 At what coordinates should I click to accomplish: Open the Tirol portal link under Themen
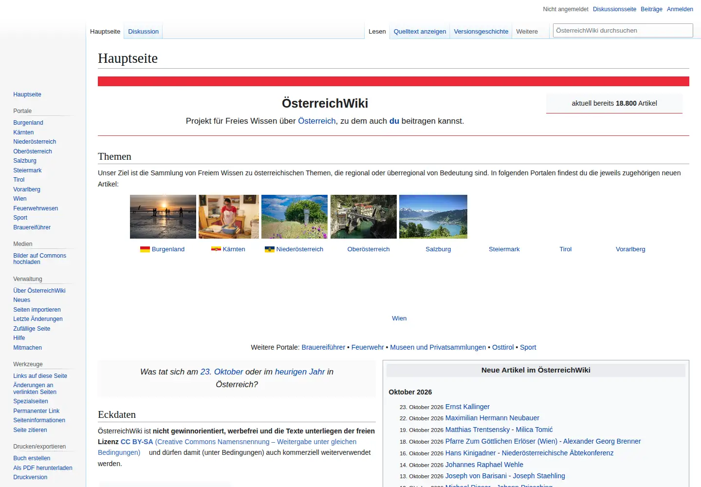[x=566, y=249]
